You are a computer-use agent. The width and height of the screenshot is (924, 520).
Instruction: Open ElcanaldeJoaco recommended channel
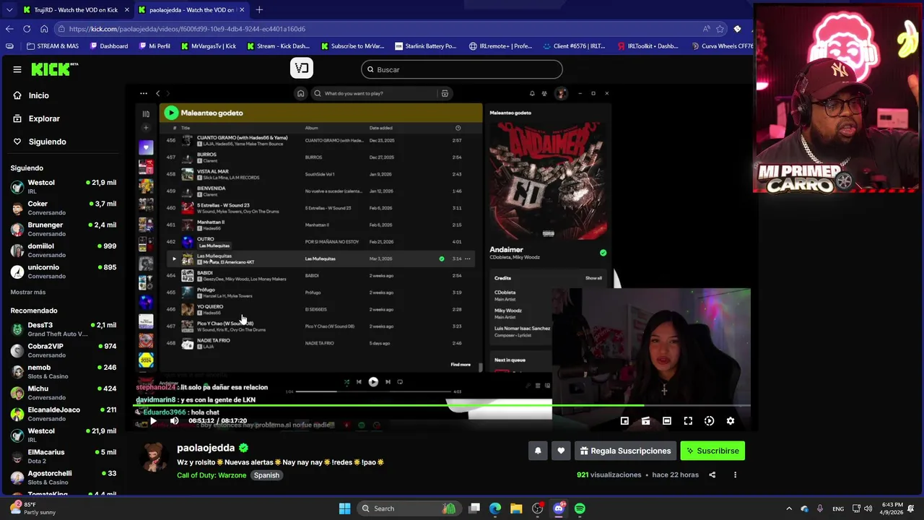tap(64, 414)
